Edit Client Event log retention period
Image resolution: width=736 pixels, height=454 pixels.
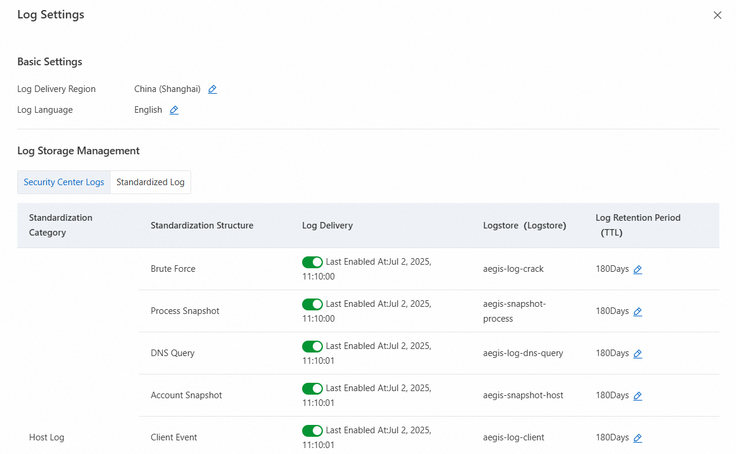pos(637,438)
